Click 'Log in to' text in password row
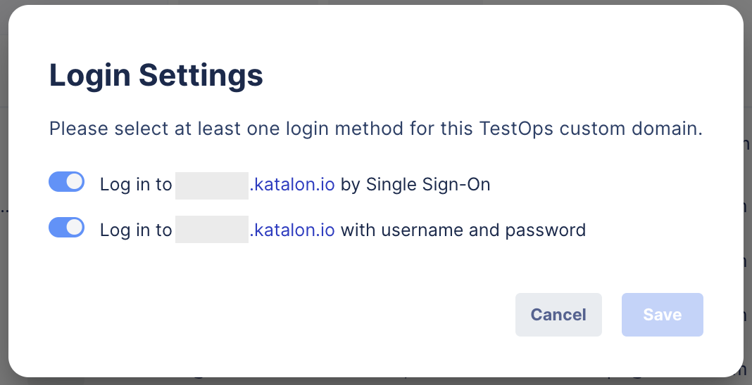The image size is (752, 385). coord(136,230)
